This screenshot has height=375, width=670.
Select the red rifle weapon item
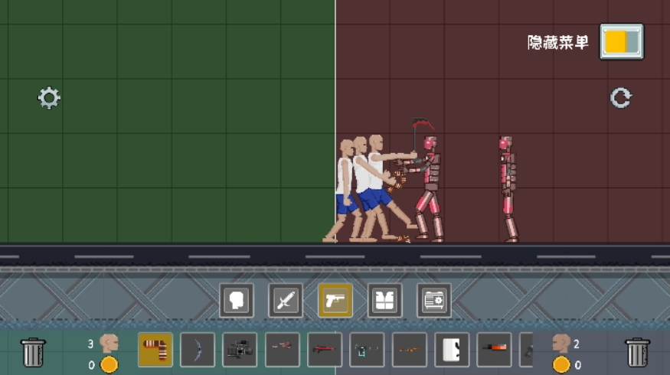tap(325, 350)
